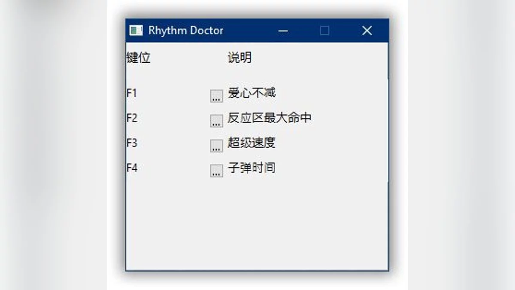Viewport: 515px width, 290px height.
Task: Minimize the Rhythm Doctor window
Action: (x=283, y=31)
